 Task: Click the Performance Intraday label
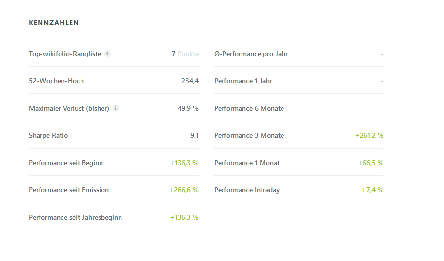tap(247, 190)
